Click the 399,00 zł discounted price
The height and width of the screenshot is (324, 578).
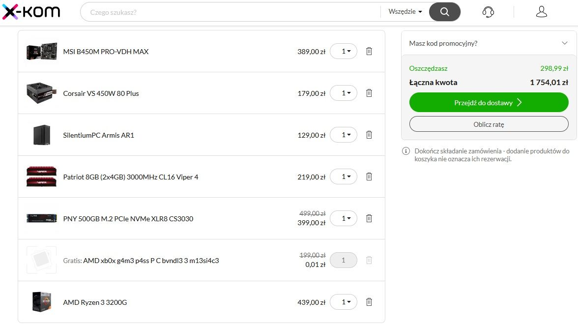click(312, 223)
